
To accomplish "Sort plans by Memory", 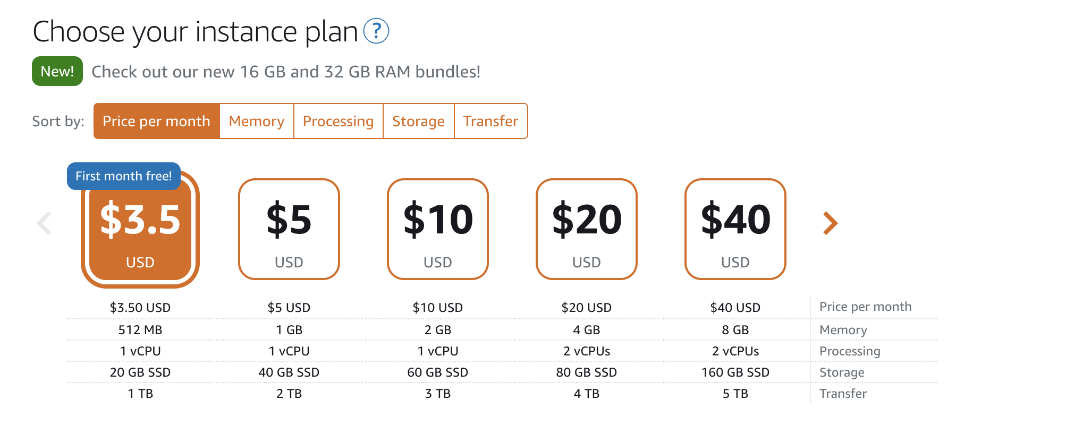I will pos(257,121).
